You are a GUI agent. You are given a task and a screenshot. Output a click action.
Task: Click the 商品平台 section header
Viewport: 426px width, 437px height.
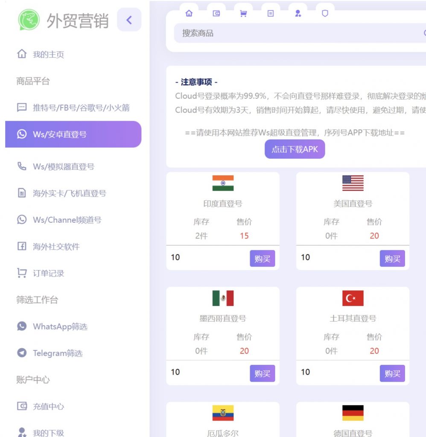coord(33,81)
